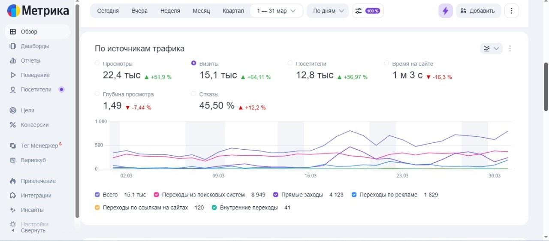Click the Метрика logo
Image resolution: width=549 pixels, height=241 pixels.
(38, 10)
